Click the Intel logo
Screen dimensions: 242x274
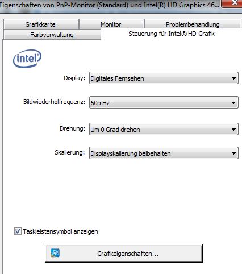27,59
